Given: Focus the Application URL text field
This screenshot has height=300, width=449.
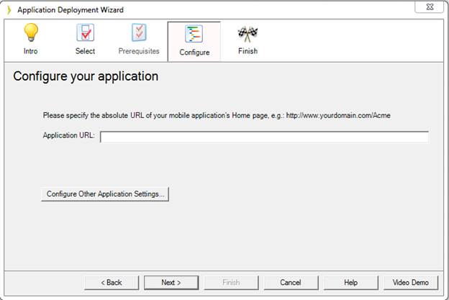Looking at the screenshot, I should pyautogui.click(x=264, y=137).
